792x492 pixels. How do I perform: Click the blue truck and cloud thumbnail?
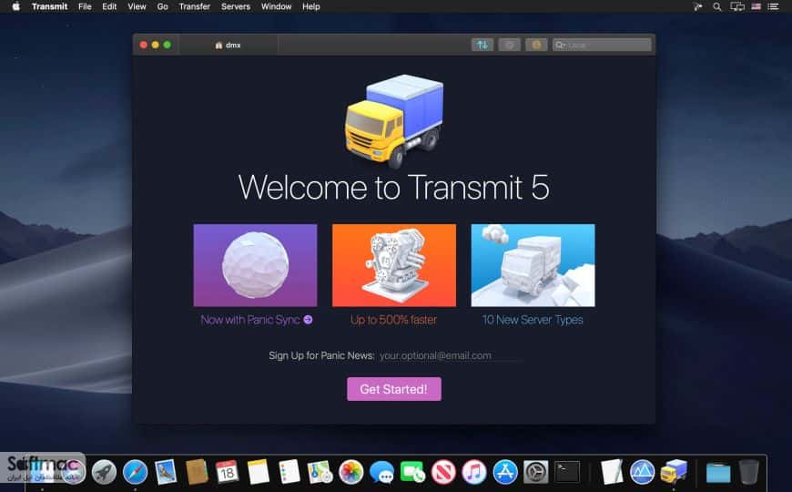[x=533, y=265]
